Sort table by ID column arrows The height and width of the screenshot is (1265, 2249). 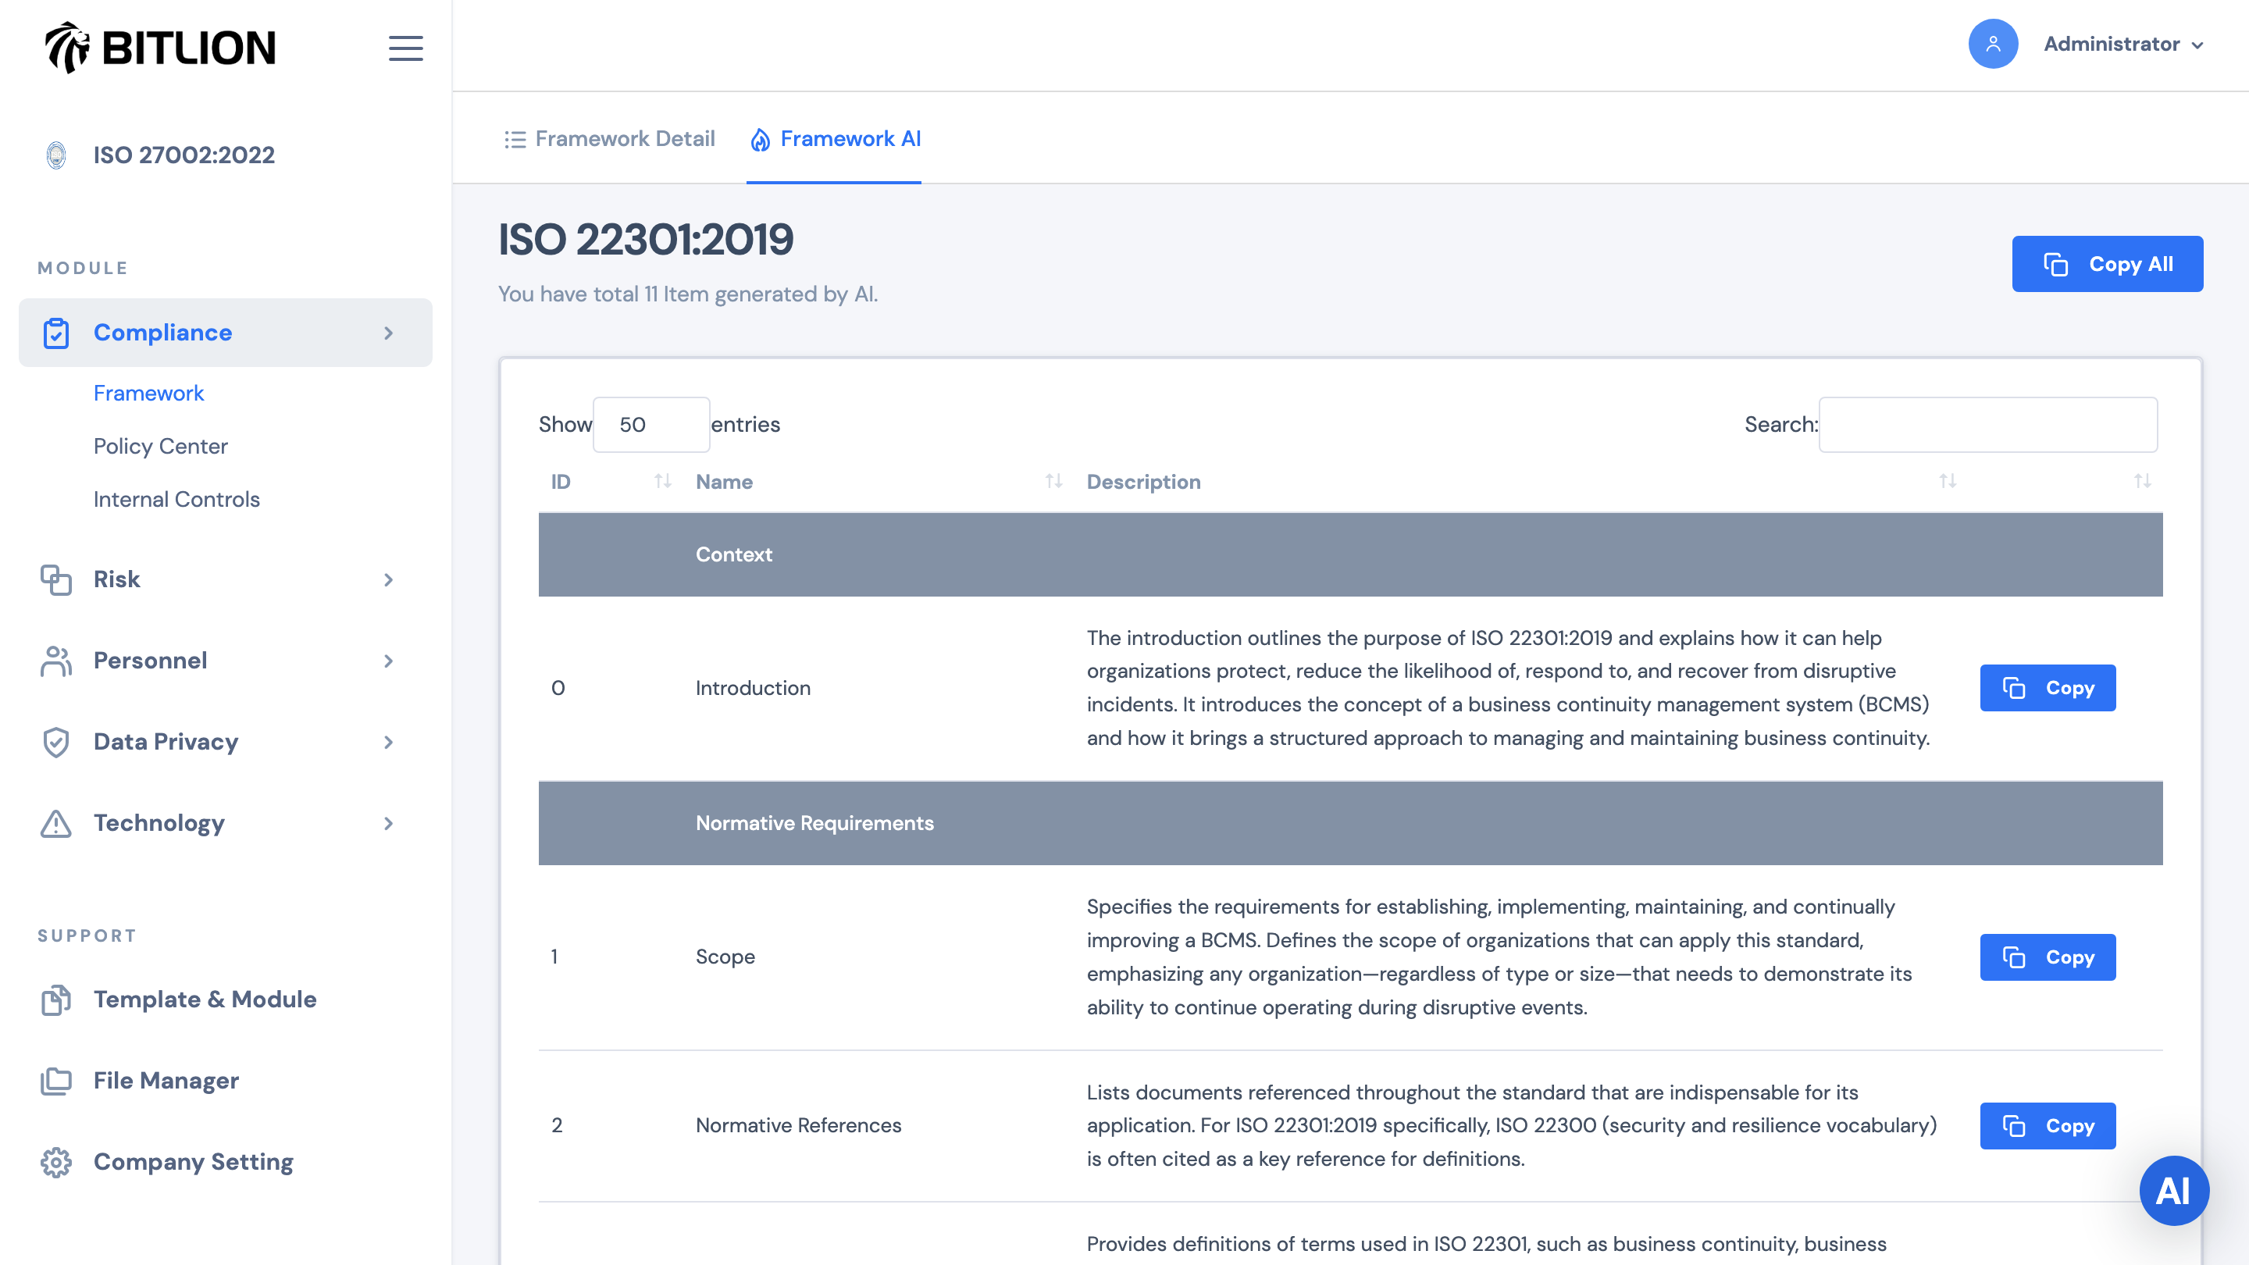tap(663, 481)
